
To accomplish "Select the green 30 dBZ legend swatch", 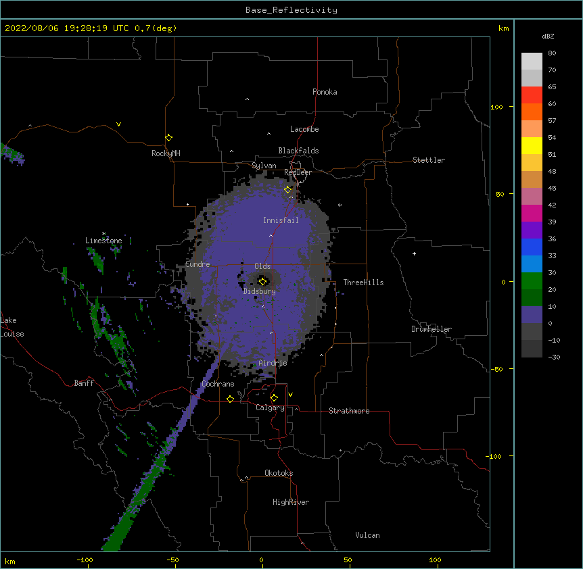I will [532, 281].
